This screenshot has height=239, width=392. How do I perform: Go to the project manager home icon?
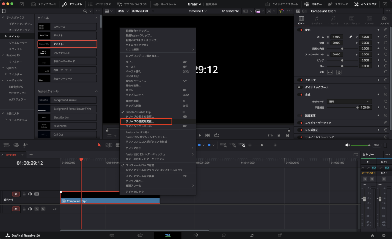coord(372,235)
